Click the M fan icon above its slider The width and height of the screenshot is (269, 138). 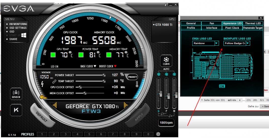click(x=174, y=74)
